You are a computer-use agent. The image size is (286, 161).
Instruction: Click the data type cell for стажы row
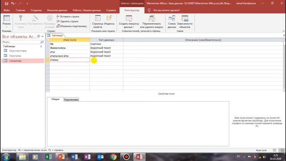pyautogui.click(x=106, y=60)
